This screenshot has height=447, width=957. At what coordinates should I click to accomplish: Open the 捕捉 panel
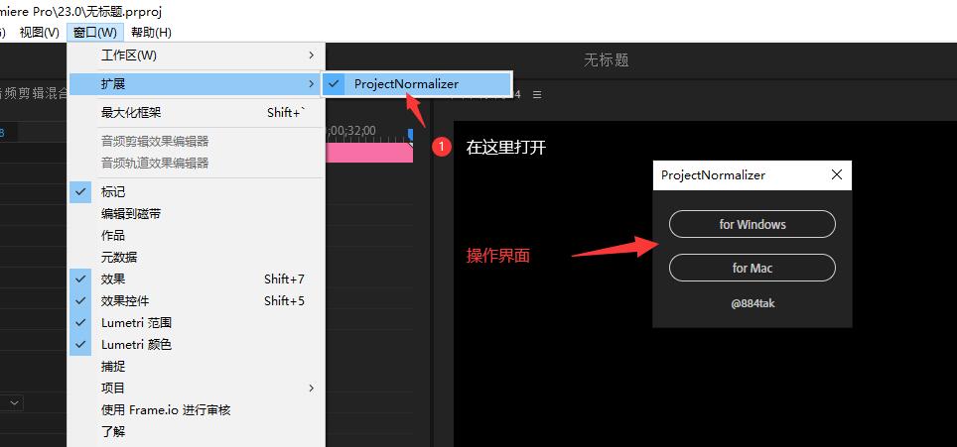click(197, 367)
